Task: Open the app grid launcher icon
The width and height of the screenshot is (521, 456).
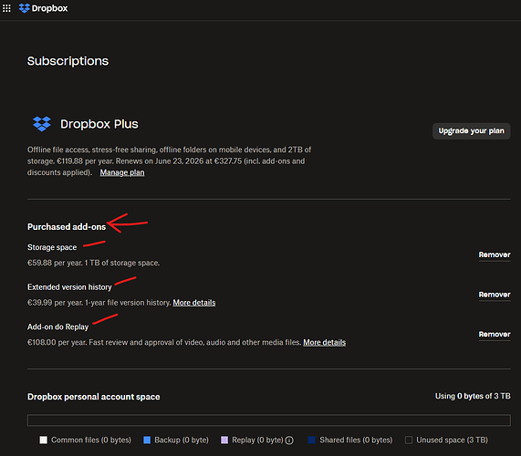Action: click(6, 8)
